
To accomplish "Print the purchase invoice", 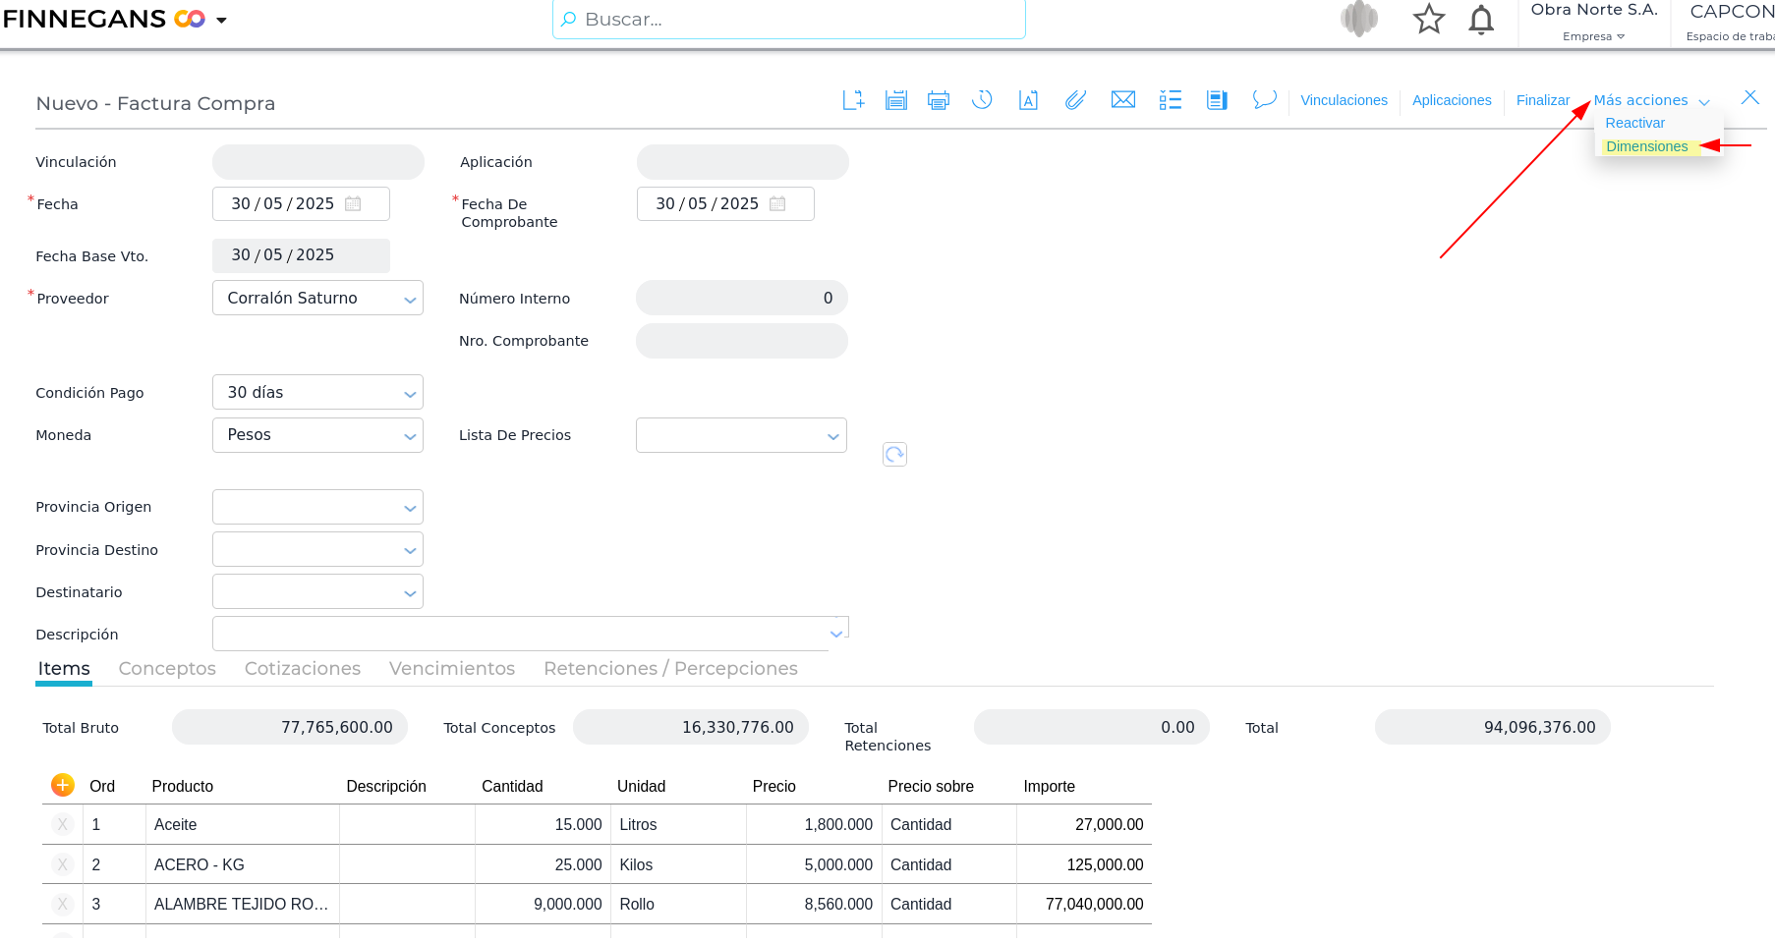I will click(x=939, y=100).
